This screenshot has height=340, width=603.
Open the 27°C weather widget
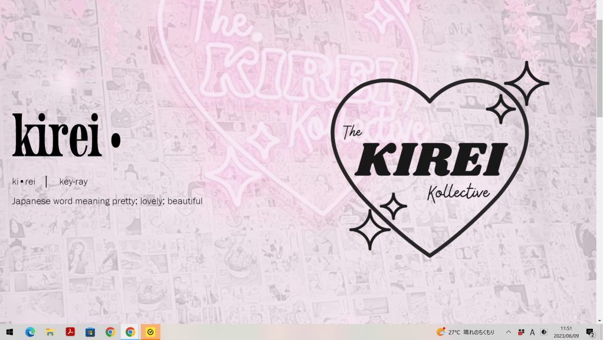[x=465, y=332]
